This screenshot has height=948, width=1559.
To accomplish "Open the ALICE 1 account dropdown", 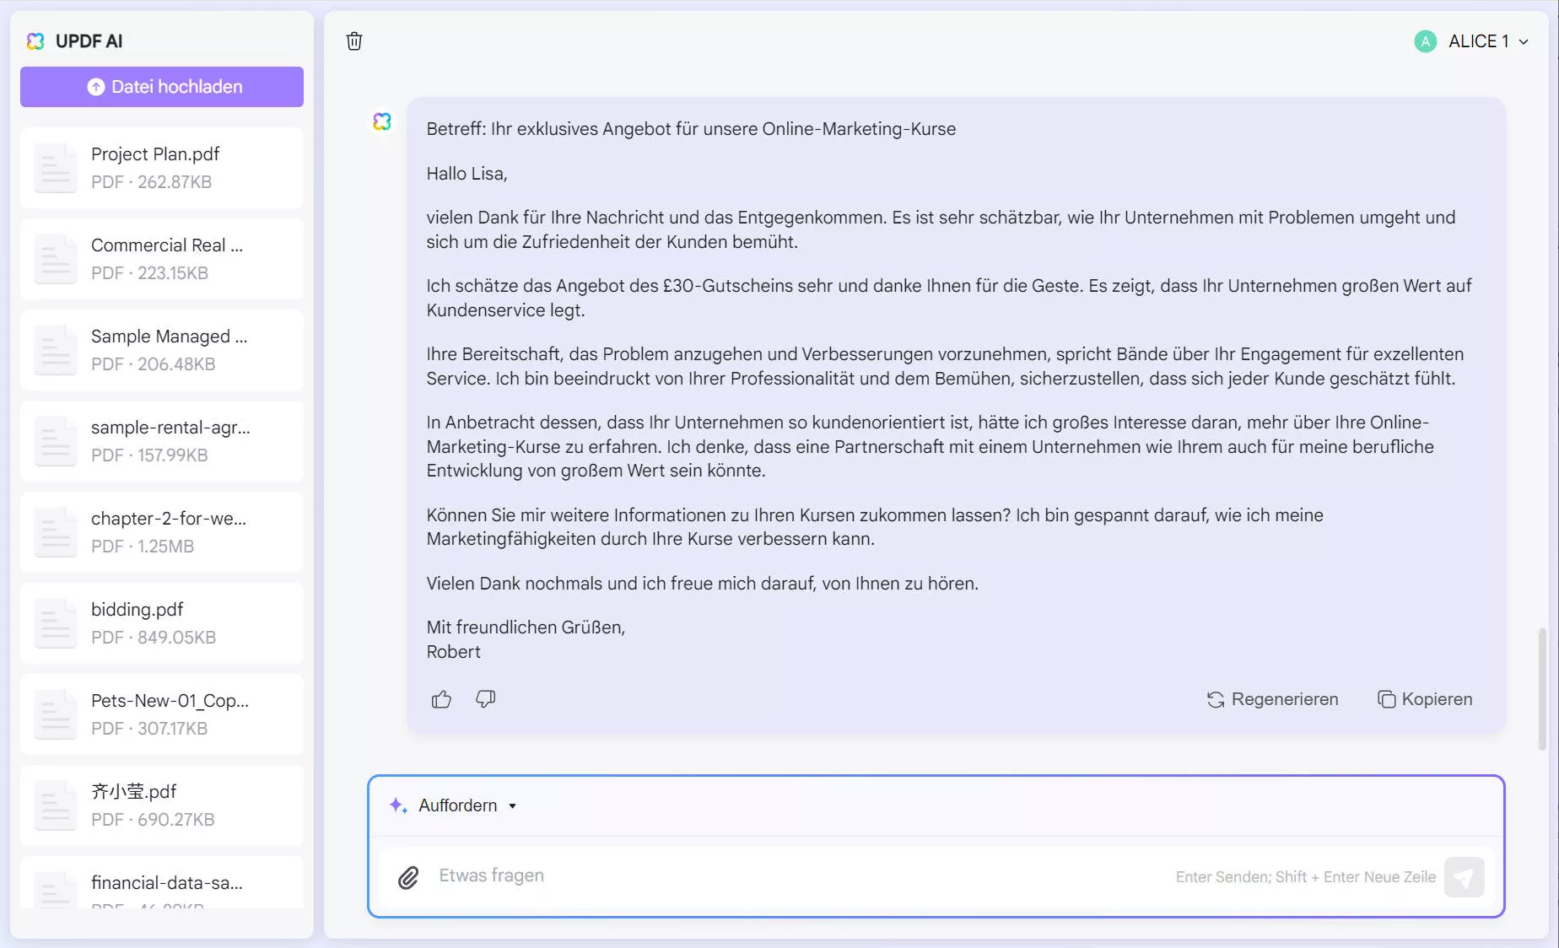I will 1524,41.
